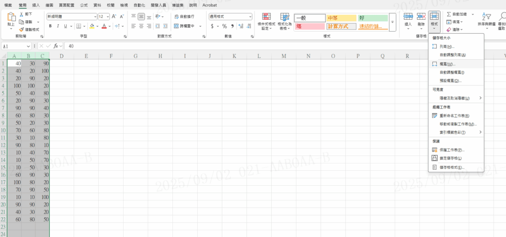Choose Column Width (欄寬) from the menu
The image size is (506, 237).
(x=447, y=64)
